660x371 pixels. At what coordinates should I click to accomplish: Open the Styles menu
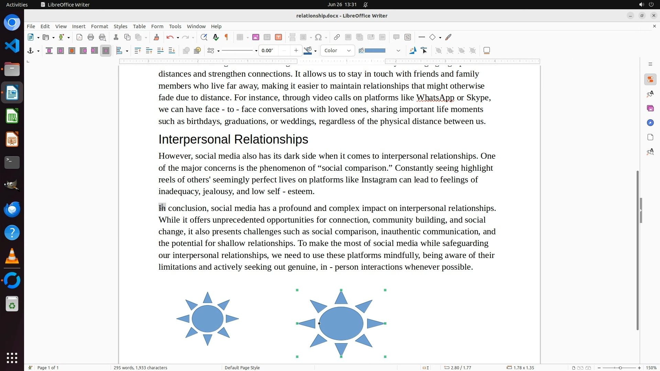click(120, 26)
